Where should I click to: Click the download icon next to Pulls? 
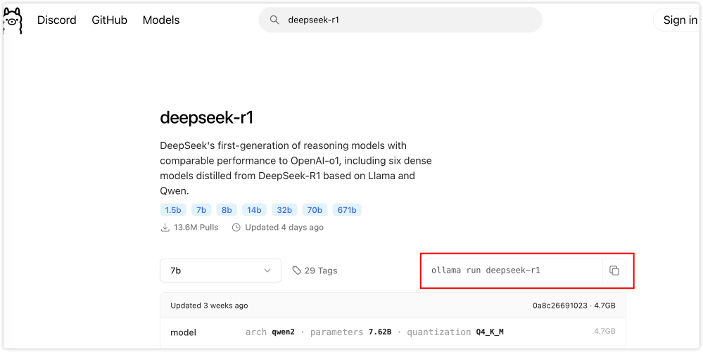point(165,228)
